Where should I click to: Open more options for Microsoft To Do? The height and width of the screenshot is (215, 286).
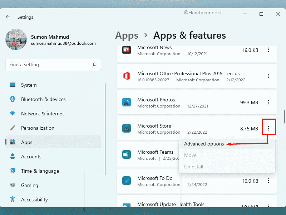pos(268,181)
